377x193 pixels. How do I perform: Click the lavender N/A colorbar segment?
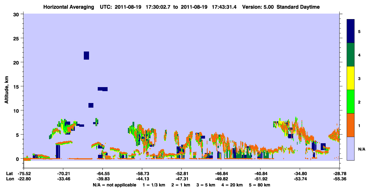351,148
